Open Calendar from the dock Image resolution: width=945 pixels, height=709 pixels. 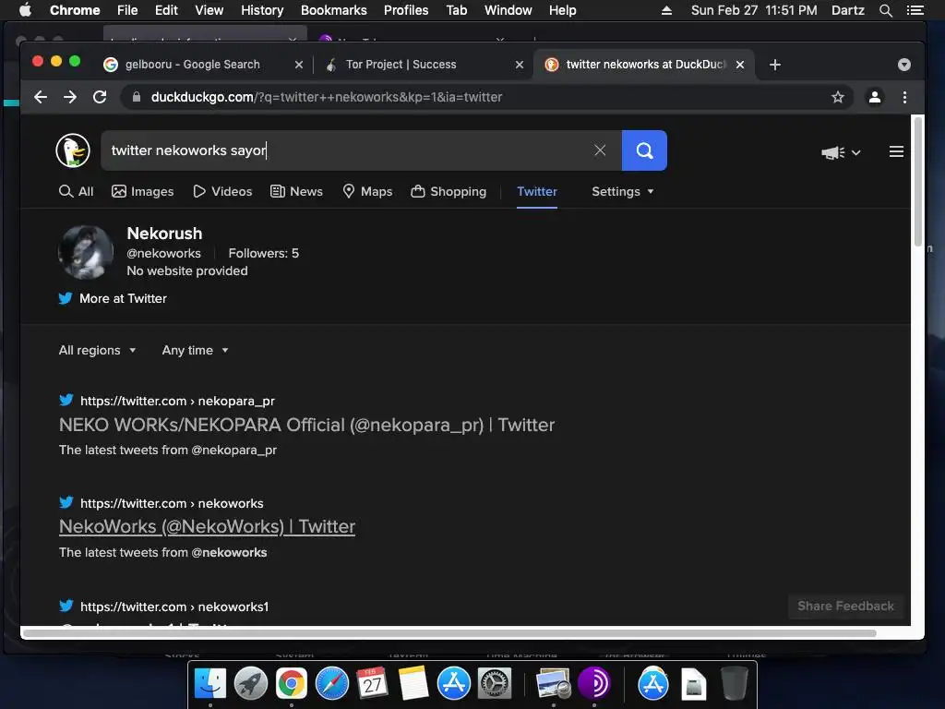(372, 684)
